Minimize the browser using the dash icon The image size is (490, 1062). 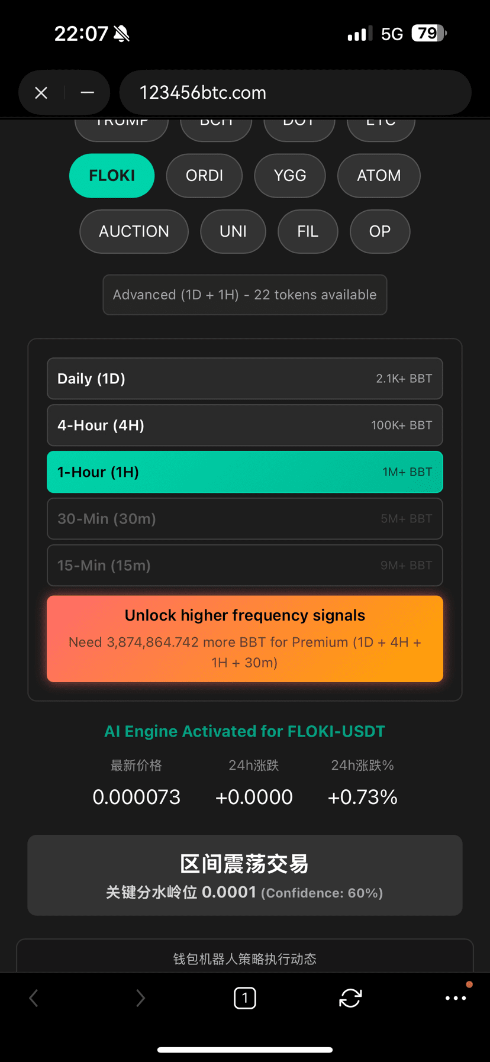(x=87, y=93)
